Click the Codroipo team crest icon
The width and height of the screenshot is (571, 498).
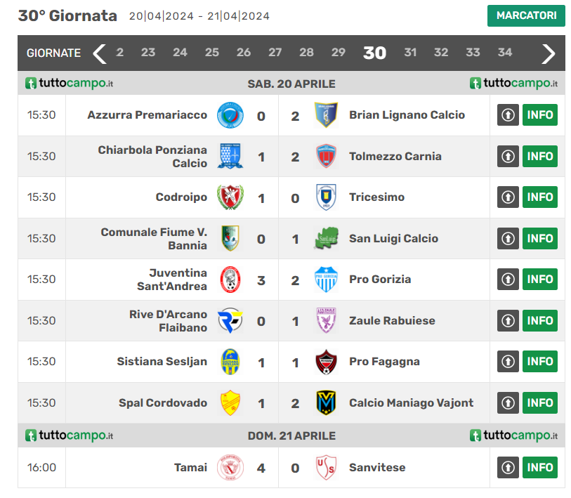pyautogui.click(x=230, y=197)
